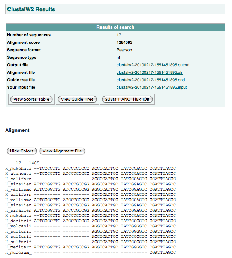Open the clustalw2 .input file link
The width and height of the screenshot is (232, 258).
[x=152, y=87]
